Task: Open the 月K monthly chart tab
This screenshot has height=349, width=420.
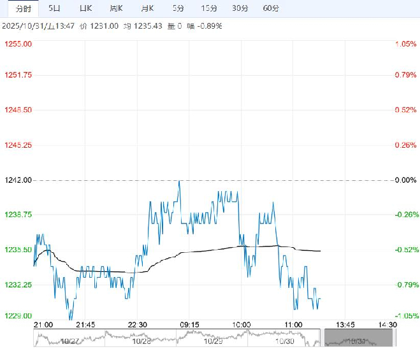Action: pos(147,8)
